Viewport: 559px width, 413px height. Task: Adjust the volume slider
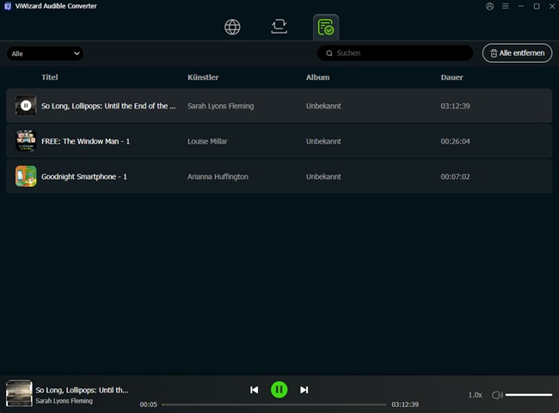pyautogui.click(x=529, y=395)
